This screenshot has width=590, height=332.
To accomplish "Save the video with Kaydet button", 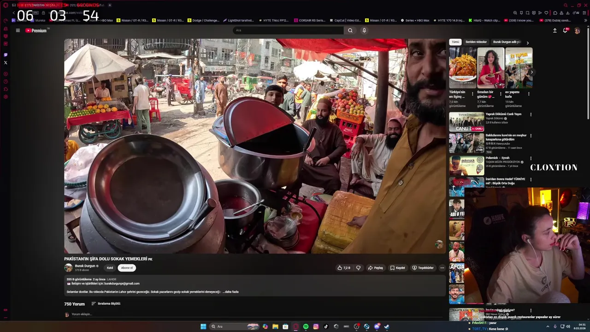I will pyautogui.click(x=398, y=268).
